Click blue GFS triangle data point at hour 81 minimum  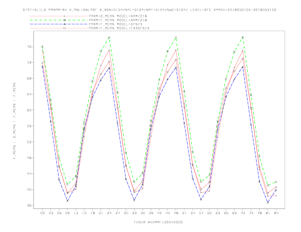268,202
